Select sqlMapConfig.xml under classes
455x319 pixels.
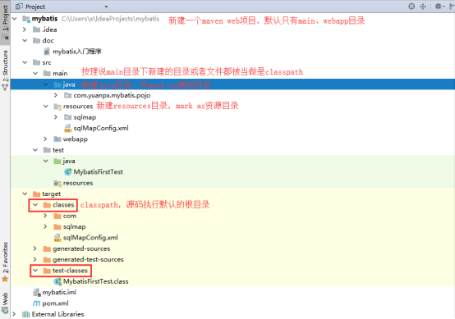pos(90,238)
